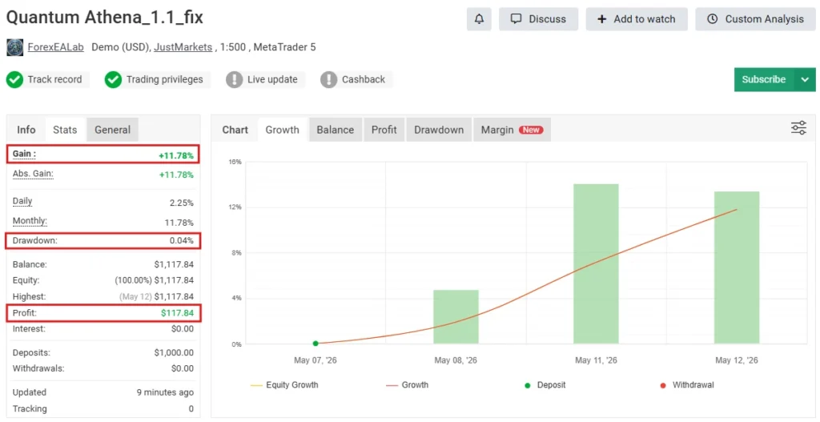Open the ForexEALab profile link
The width and height of the screenshot is (820, 422).
click(56, 47)
